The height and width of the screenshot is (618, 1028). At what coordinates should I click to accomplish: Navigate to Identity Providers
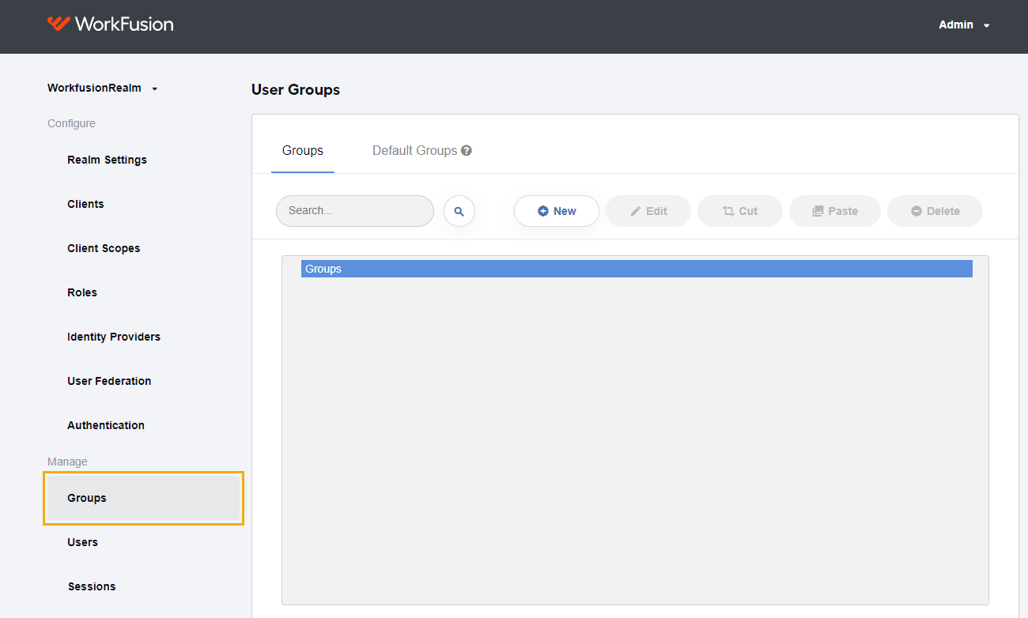pos(114,337)
